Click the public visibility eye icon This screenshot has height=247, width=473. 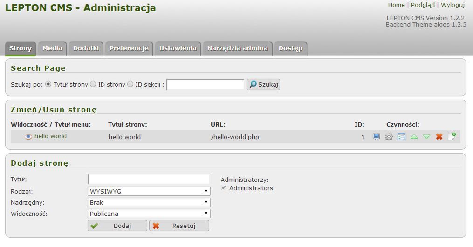28,137
